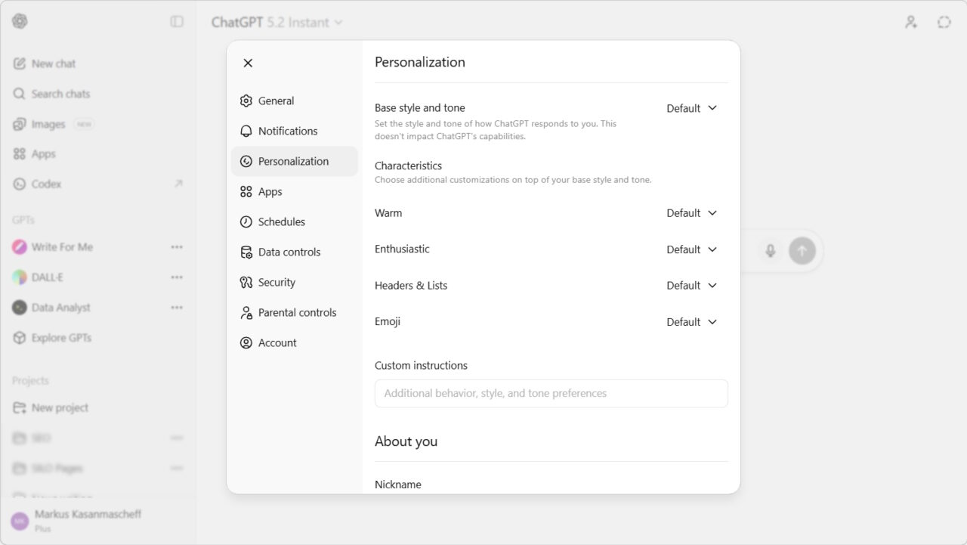The width and height of the screenshot is (967, 545).
Task: Expand the ChatGPT 5.2 Instant model selector
Action: [276, 22]
